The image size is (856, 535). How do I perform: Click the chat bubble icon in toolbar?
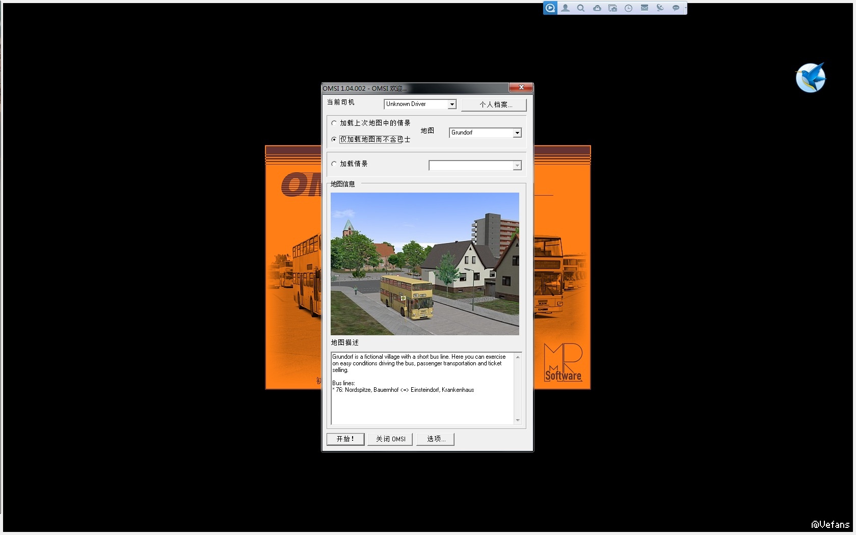point(676,8)
